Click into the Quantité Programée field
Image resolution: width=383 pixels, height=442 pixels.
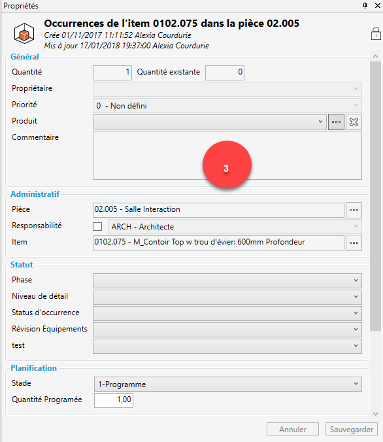pos(114,400)
